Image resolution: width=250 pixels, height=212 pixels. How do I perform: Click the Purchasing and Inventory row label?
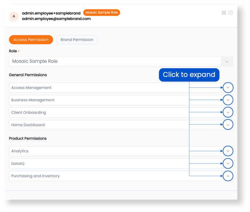pos(35,176)
